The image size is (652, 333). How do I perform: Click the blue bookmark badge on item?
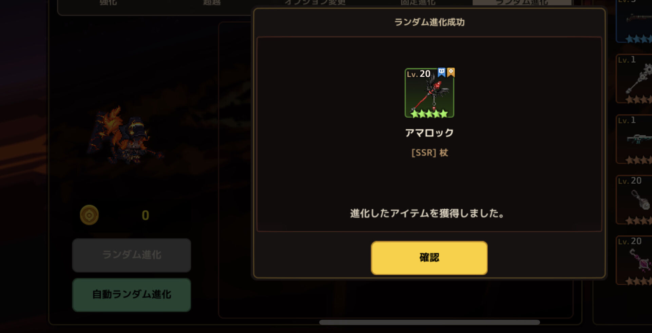click(x=441, y=72)
